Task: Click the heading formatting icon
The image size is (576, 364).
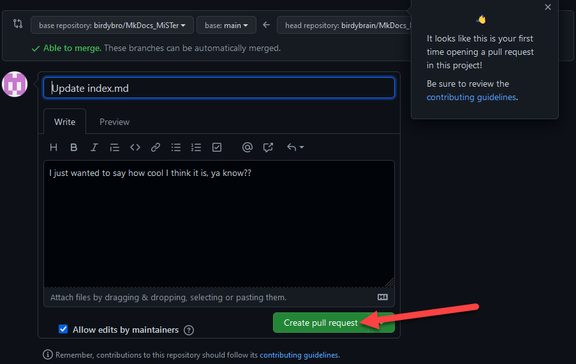Action: coord(54,147)
